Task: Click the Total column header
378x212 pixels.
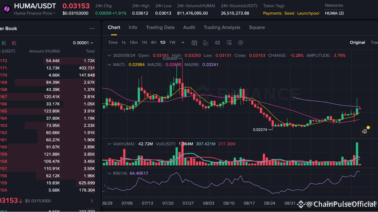Action: 90,51
